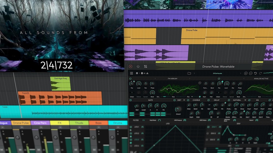Click the FM ARKAM oscillator Phase knob
The width and height of the screenshot is (273, 153).
pyautogui.click(x=152, y=84)
